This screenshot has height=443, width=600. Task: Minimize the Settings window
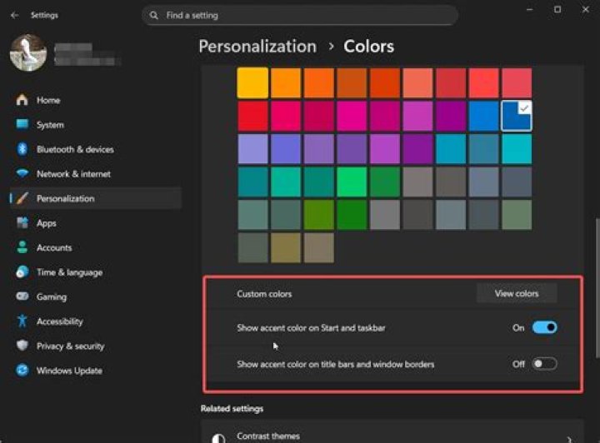tap(530, 9)
